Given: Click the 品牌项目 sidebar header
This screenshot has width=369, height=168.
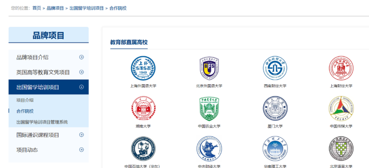Looking at the screenshot, I should pyautogui.click(x=49, y=35).
